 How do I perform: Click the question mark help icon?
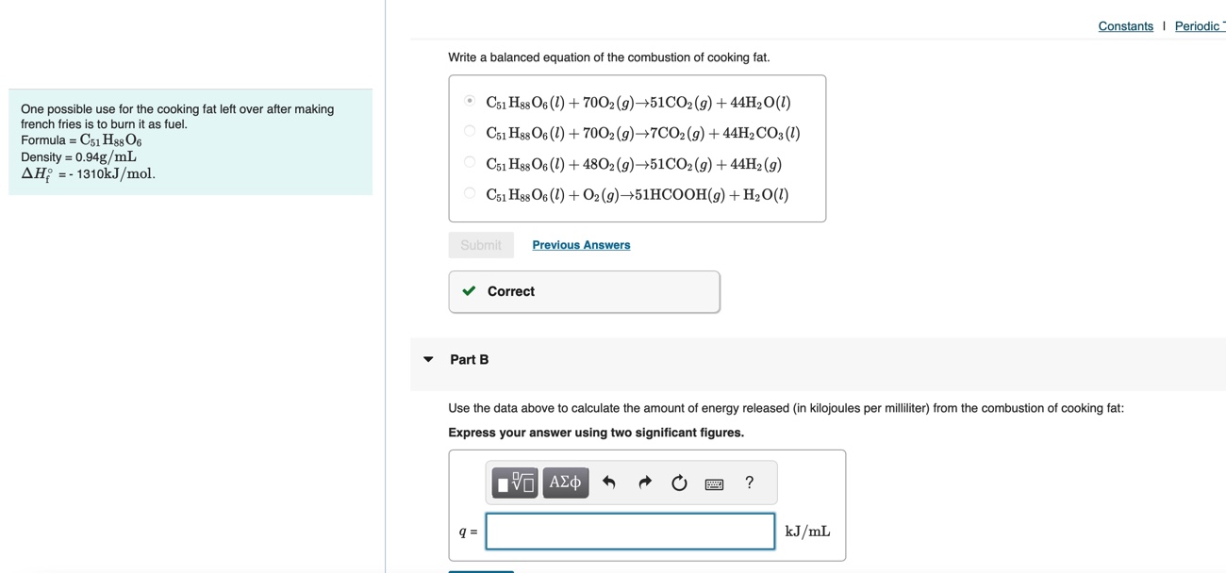[750, 483]
